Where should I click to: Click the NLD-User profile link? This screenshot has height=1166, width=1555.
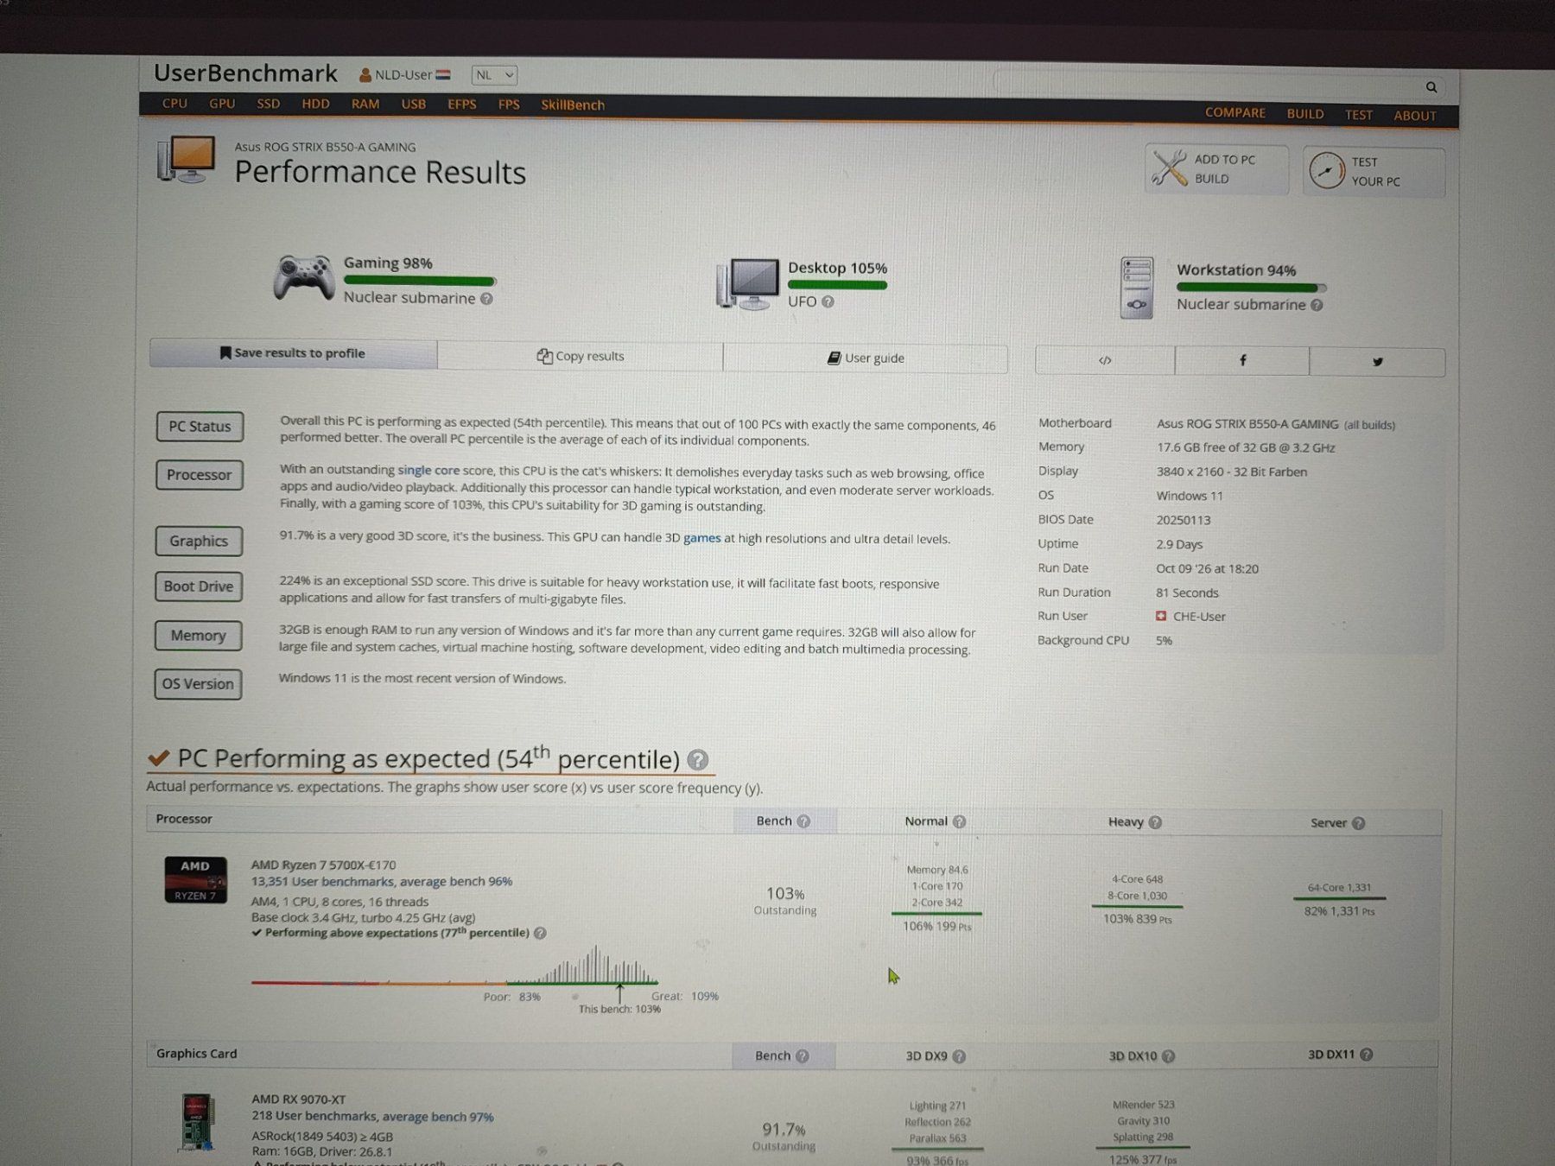click(x=405, y=75)
